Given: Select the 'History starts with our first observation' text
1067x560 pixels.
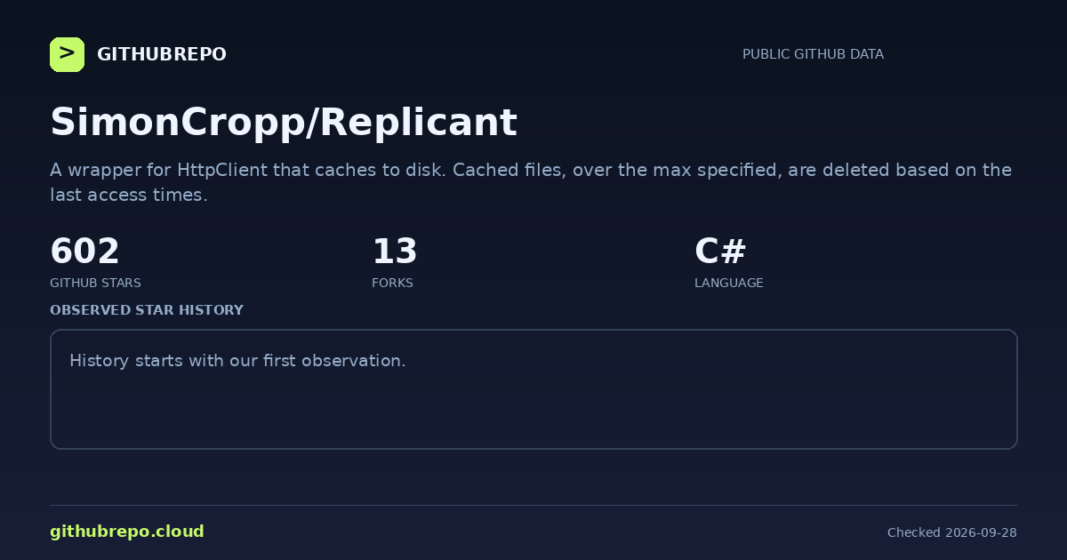Looking at the screenshot, I should [237, 361].
